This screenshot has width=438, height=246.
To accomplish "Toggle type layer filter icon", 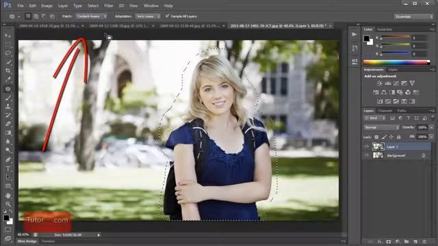I will 409,118.
